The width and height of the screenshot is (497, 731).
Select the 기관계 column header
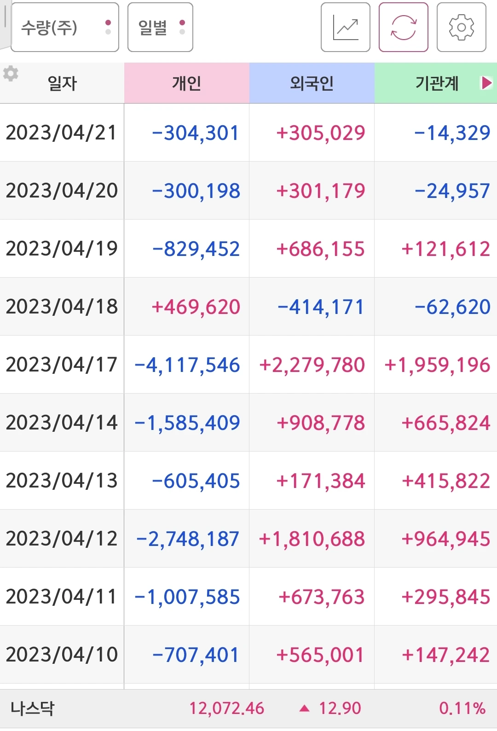[436, 83]
